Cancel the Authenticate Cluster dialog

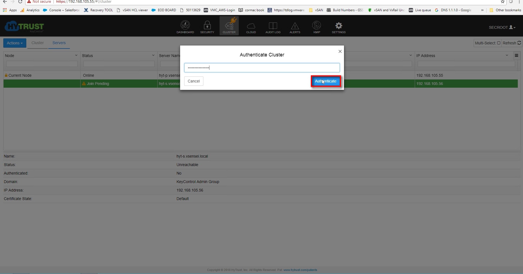click(194, 81)
